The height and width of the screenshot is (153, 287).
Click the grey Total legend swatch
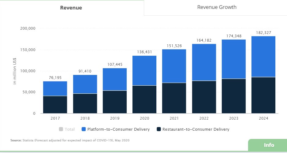61,129
